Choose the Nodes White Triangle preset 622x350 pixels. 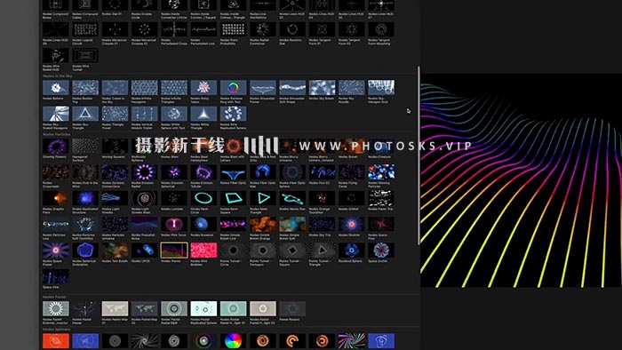[x=203, y=114]
